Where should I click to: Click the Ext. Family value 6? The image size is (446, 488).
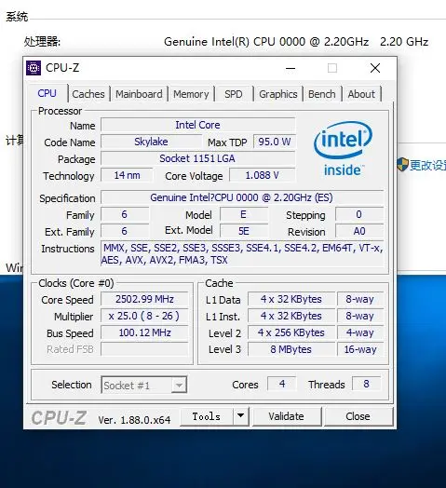[x=125, y=232]
